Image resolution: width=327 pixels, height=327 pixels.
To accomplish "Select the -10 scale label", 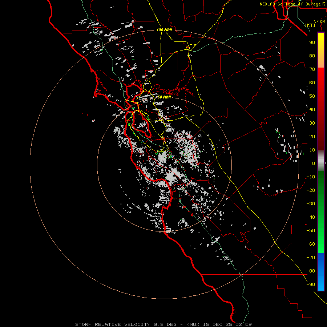I will point(311,177).
